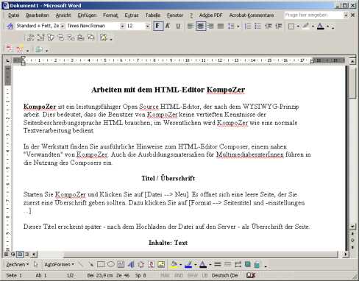Image resolution: width=359 pixels, height=281 pixels.
Task: Select the Oval drawing tool
Action: (x=111, y=264)
